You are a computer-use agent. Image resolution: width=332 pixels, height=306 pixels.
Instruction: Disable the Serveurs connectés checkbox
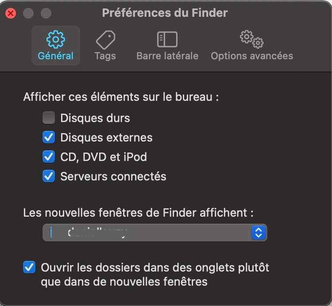click(x=49, y=176)
